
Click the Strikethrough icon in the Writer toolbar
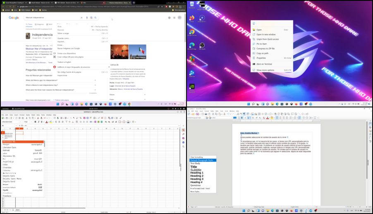tap(253, 118)
